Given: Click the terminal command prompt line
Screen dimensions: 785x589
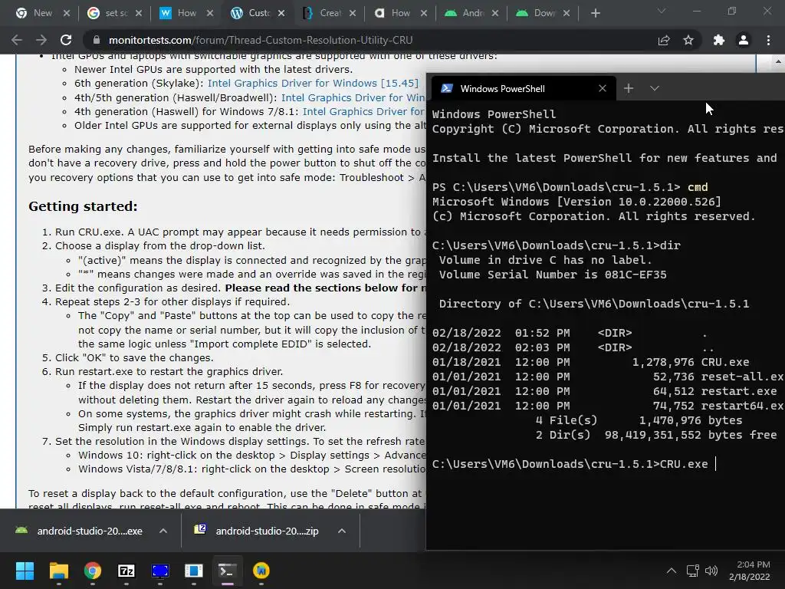Looking at the screenshot, I should point(575,464).
